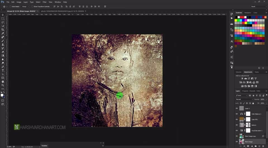Open the Styles tab
Screen dimensions: 268x148
click(x=257, y=72)
